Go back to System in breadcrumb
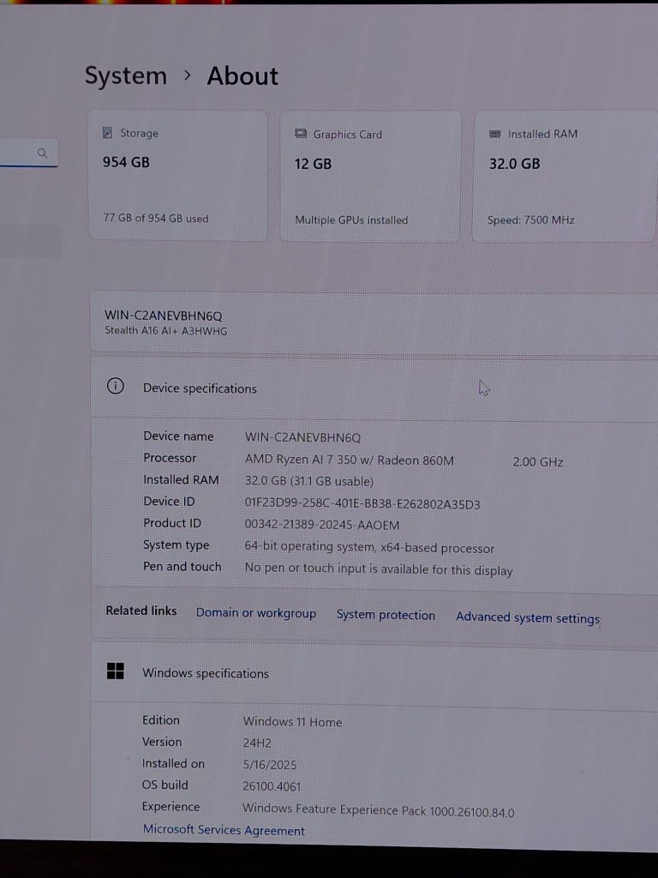658x878 pixels. point(125,75)
